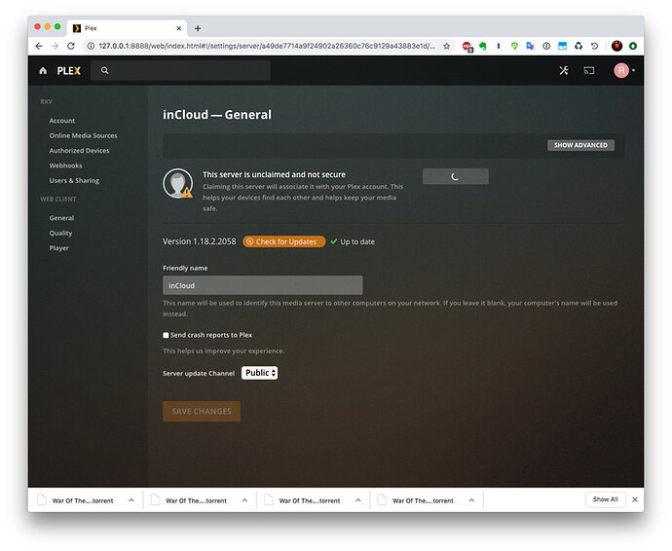
Task: Open the user avatar account menu
Action: 624,70
